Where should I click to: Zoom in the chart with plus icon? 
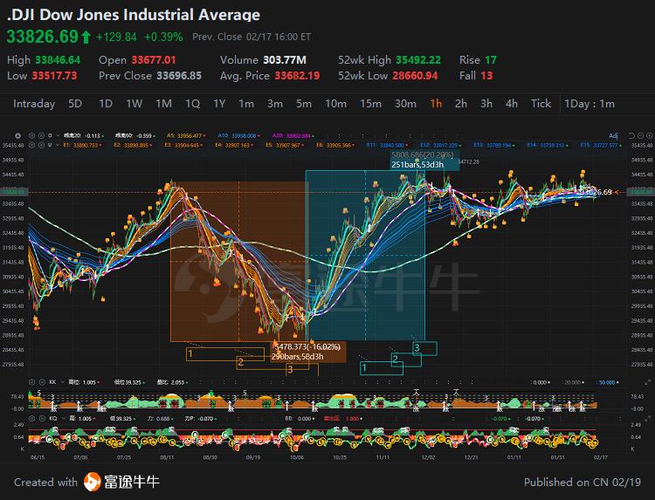tap(649, 135)
